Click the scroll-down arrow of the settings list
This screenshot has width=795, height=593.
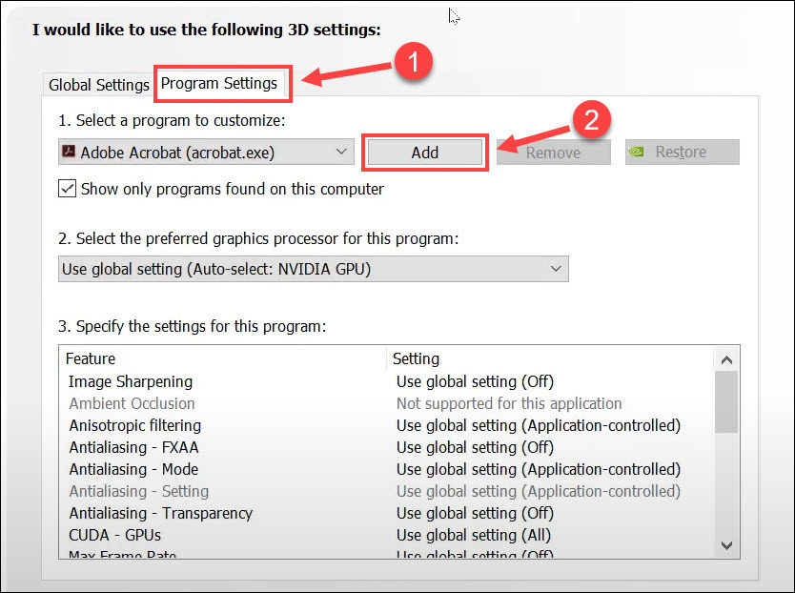[726, 545]
